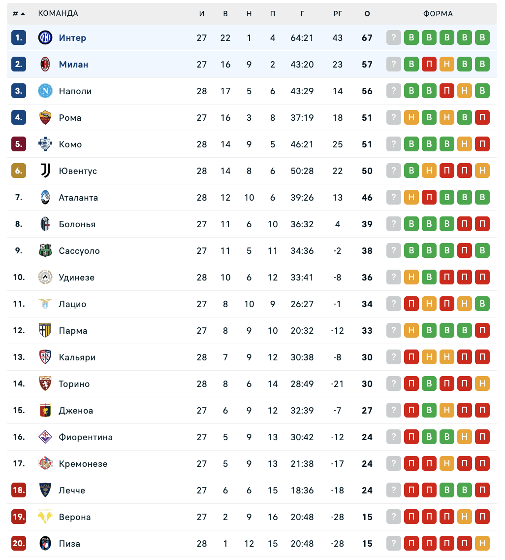This screenshot has width=505, height=560.
Task: Open the Интер team link
Action: (x=72, y=38)
